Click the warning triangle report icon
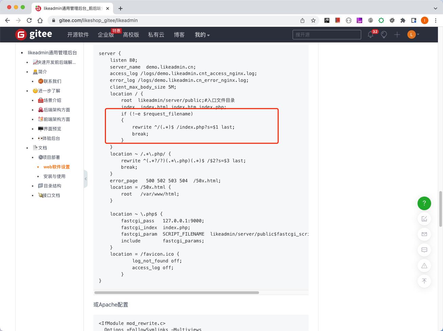Image resolution: width=443 pixels, height=331 pixels. (424, 265)
